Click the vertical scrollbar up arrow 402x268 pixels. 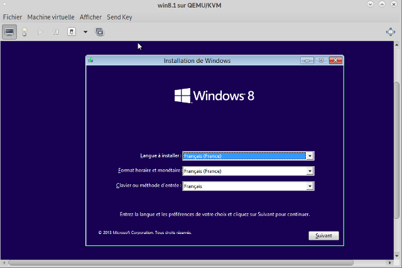[396, 45]
